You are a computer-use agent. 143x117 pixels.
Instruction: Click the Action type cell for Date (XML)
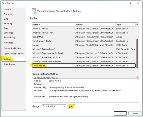point(119,37)
